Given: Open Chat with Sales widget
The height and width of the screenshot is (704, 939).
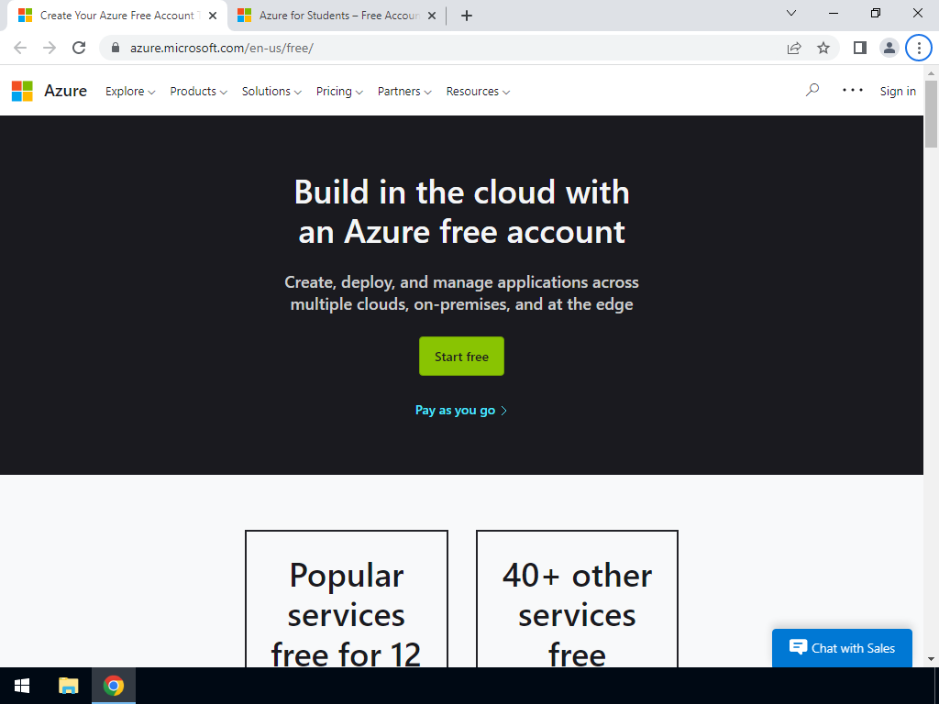Looking at the screenshot, I should tap(842, 648).
